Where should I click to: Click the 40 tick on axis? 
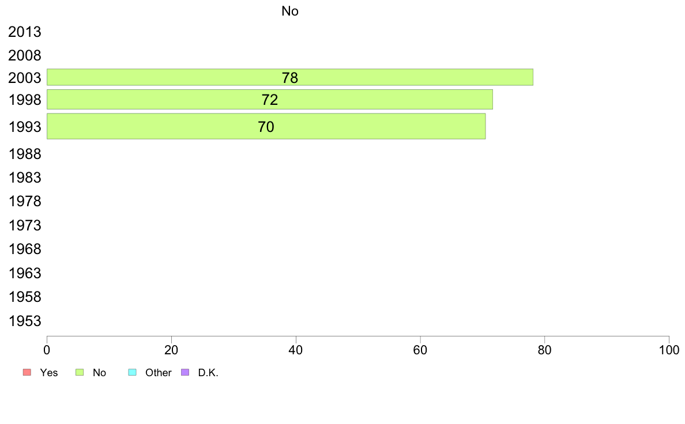pos(296,350)
